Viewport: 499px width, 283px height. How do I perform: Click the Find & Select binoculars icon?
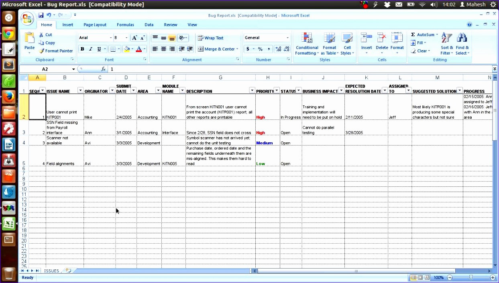click(x=462, y=38)
